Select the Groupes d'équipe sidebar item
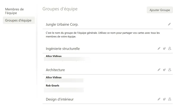The width and height of the screenshot is (182, 108). coord(19,20)
